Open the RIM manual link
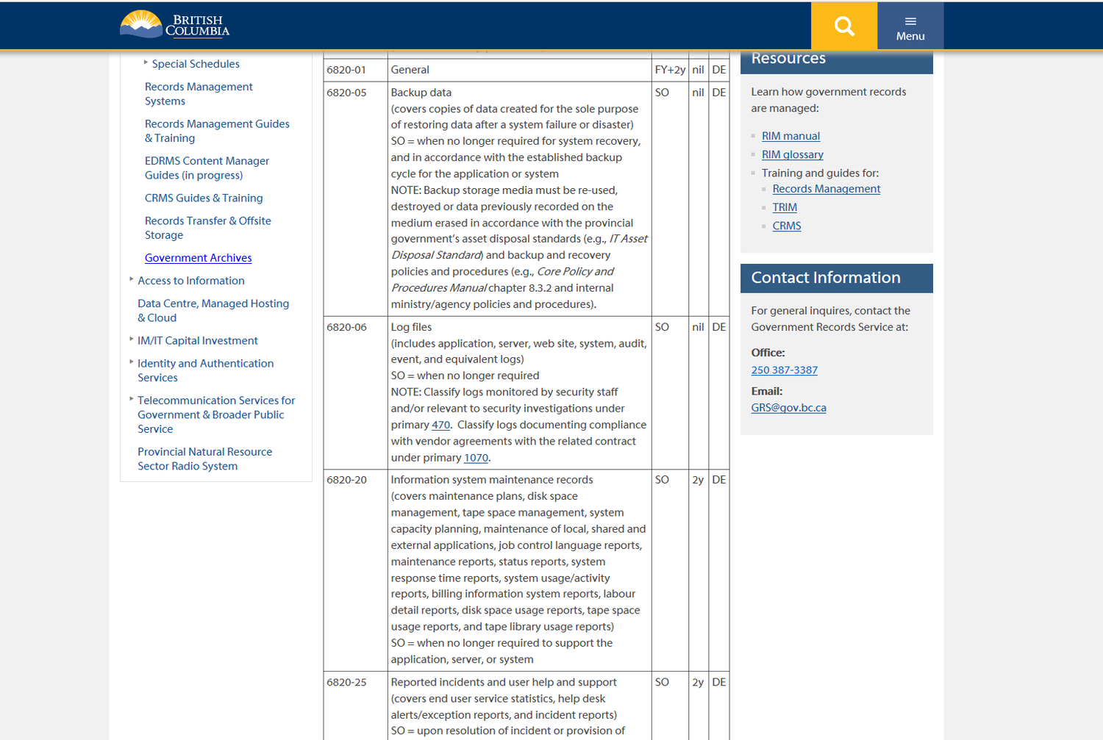Image resolution: width=1103 pixels, height=740 pixels. pos(790,135)
